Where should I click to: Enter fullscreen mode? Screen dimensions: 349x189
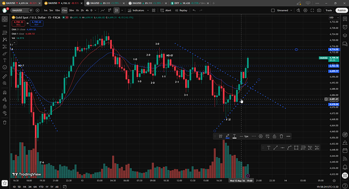[312, 11]
